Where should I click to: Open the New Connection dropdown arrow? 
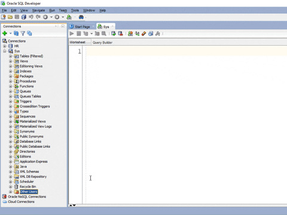click(x=10, y=33)
